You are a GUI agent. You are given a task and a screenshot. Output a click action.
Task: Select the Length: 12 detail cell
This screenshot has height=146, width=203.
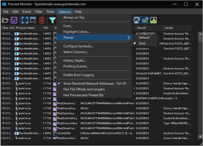170,98
